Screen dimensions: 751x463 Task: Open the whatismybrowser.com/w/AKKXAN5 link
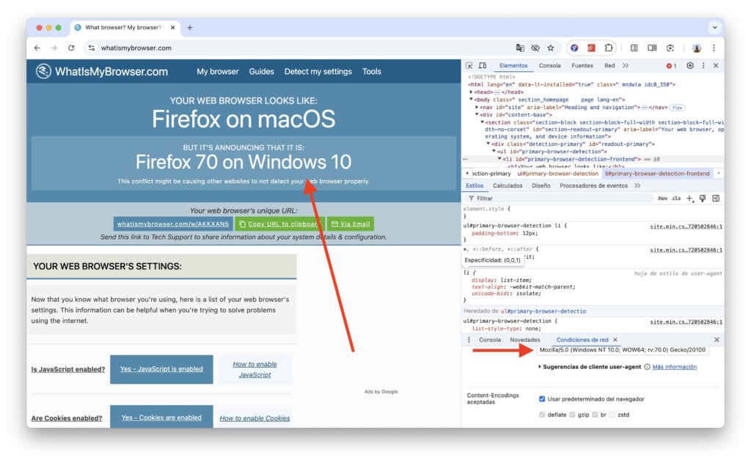173,224
